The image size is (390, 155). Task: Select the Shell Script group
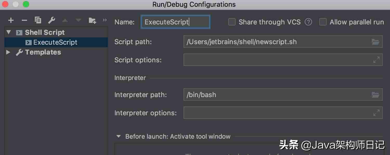click(x=56, y=32)
